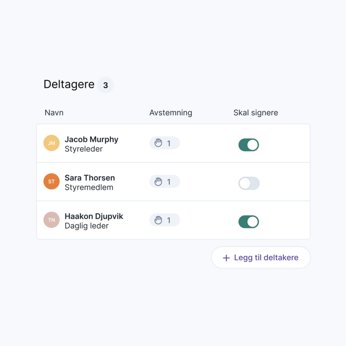Select the Haakon Djupvik name
346x346 pixels.
click(94, 216)
